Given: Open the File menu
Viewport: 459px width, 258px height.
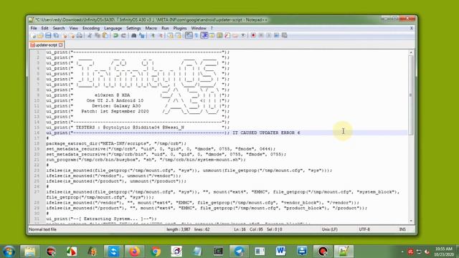Looking at the screenshot, I should tap(34, 29).
